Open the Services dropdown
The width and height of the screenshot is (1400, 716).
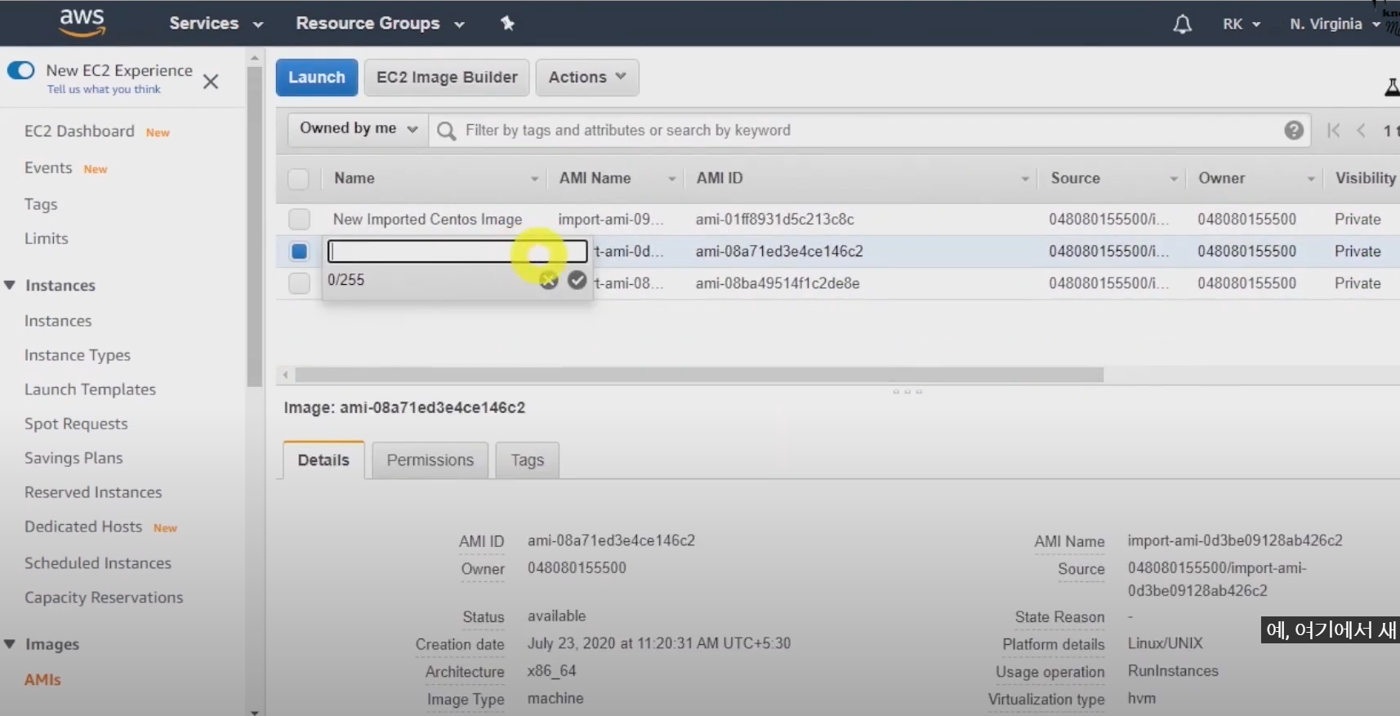(216, 24)
